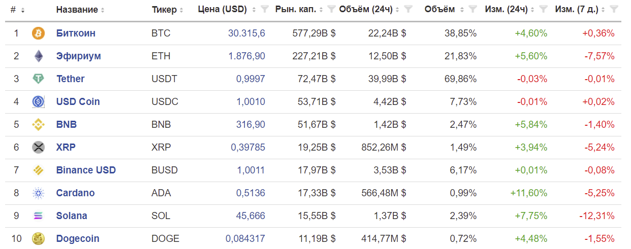
Task: Click the green Tether logo icon
Action: click(x=39, y=79)
